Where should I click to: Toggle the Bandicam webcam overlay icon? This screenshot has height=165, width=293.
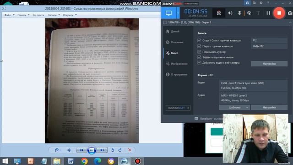coord(219,13)
